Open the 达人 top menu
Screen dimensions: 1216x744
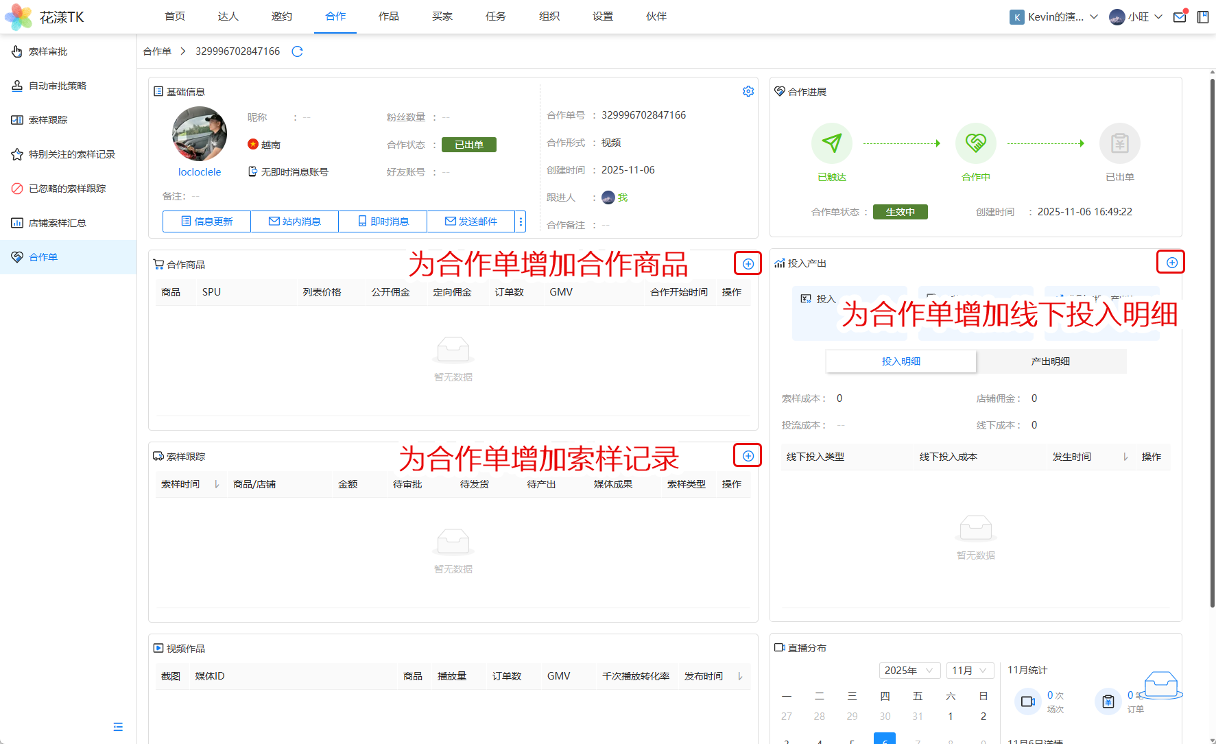228,16
